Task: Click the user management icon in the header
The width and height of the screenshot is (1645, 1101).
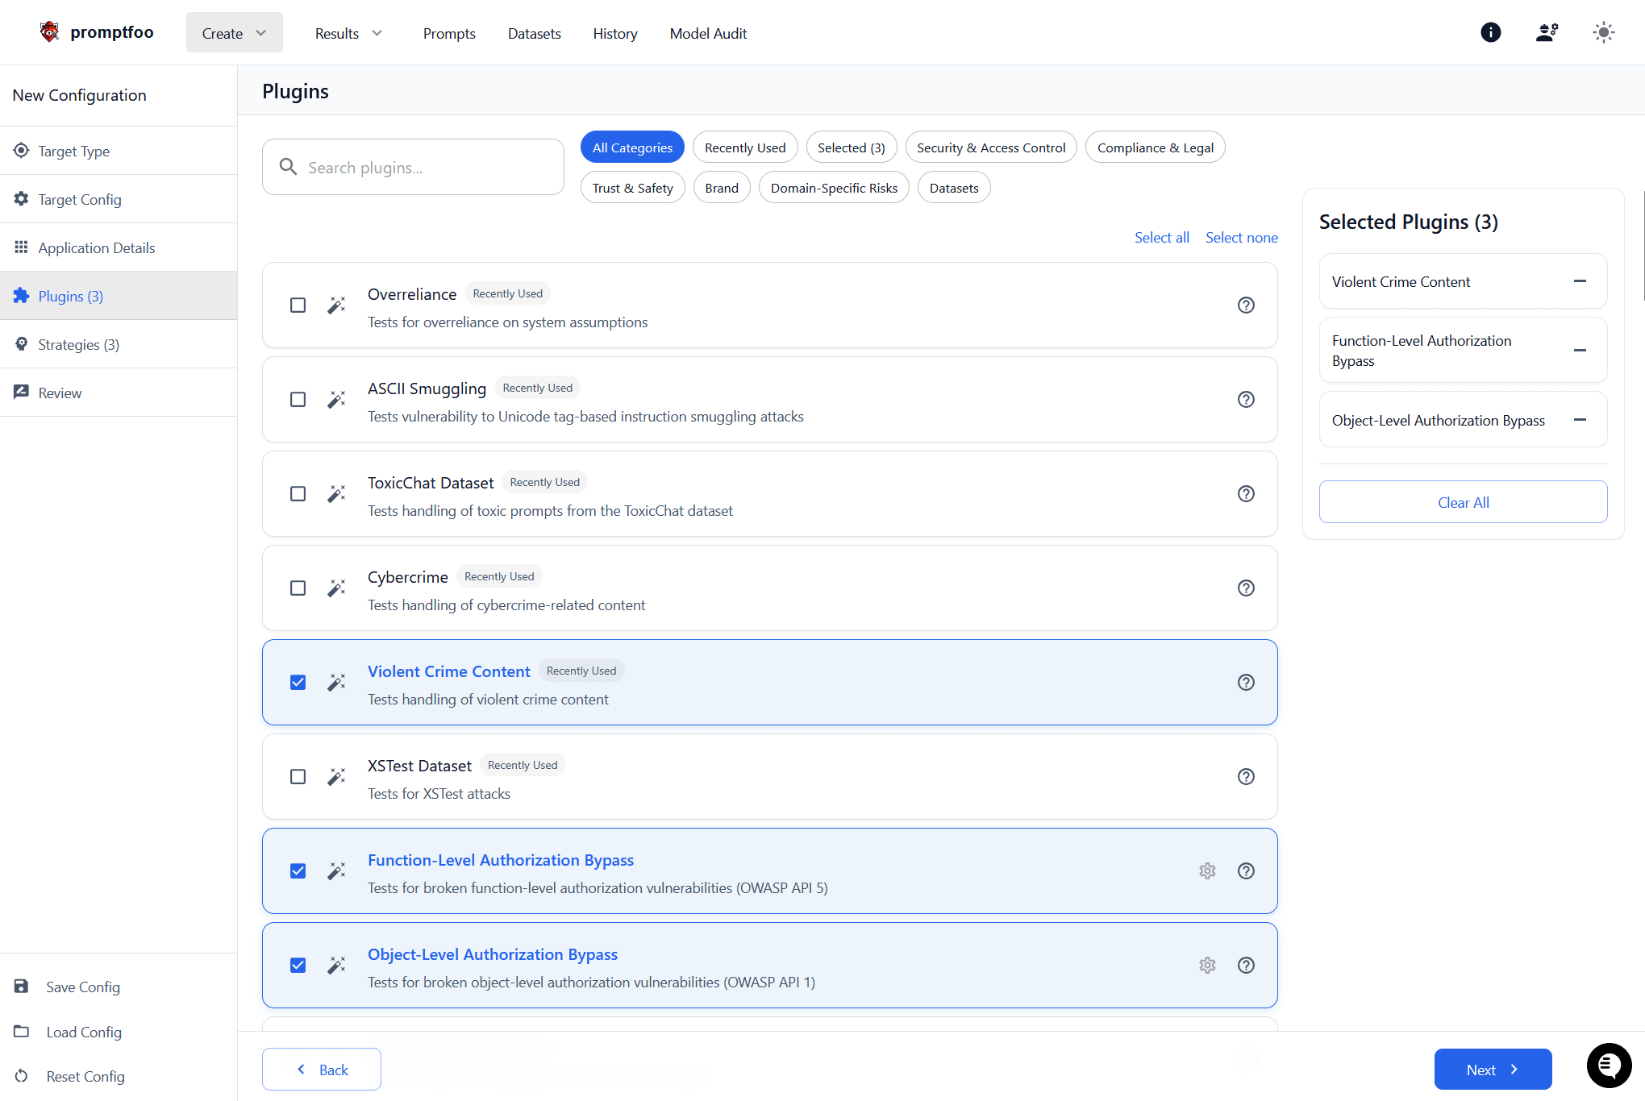Action: coord(1547,32)
